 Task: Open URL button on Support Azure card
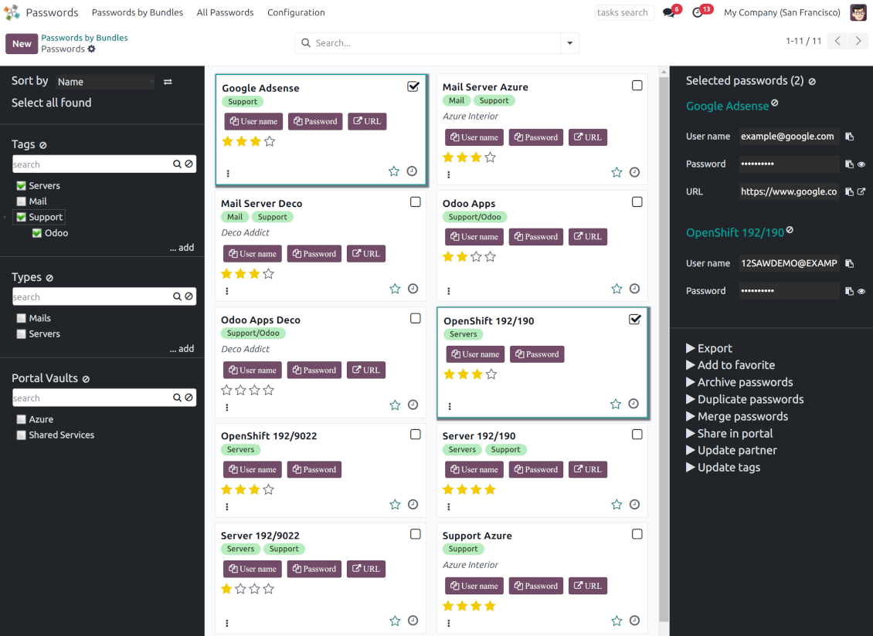click(587, 585)
